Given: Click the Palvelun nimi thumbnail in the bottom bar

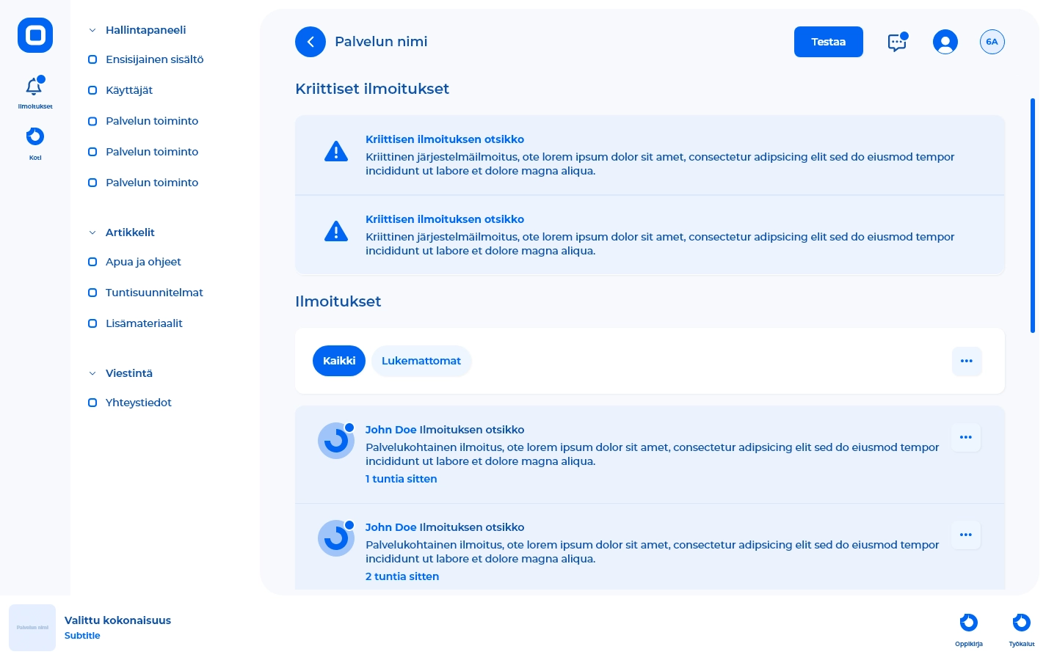Looking at the screenshot, I should click(x=32, y=628).
